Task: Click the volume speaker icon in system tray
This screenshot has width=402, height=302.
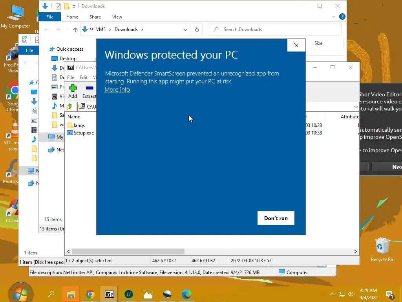Action: (351, 294)
